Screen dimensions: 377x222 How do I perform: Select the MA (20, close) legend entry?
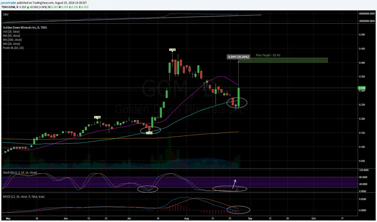[x=12, y=44]
